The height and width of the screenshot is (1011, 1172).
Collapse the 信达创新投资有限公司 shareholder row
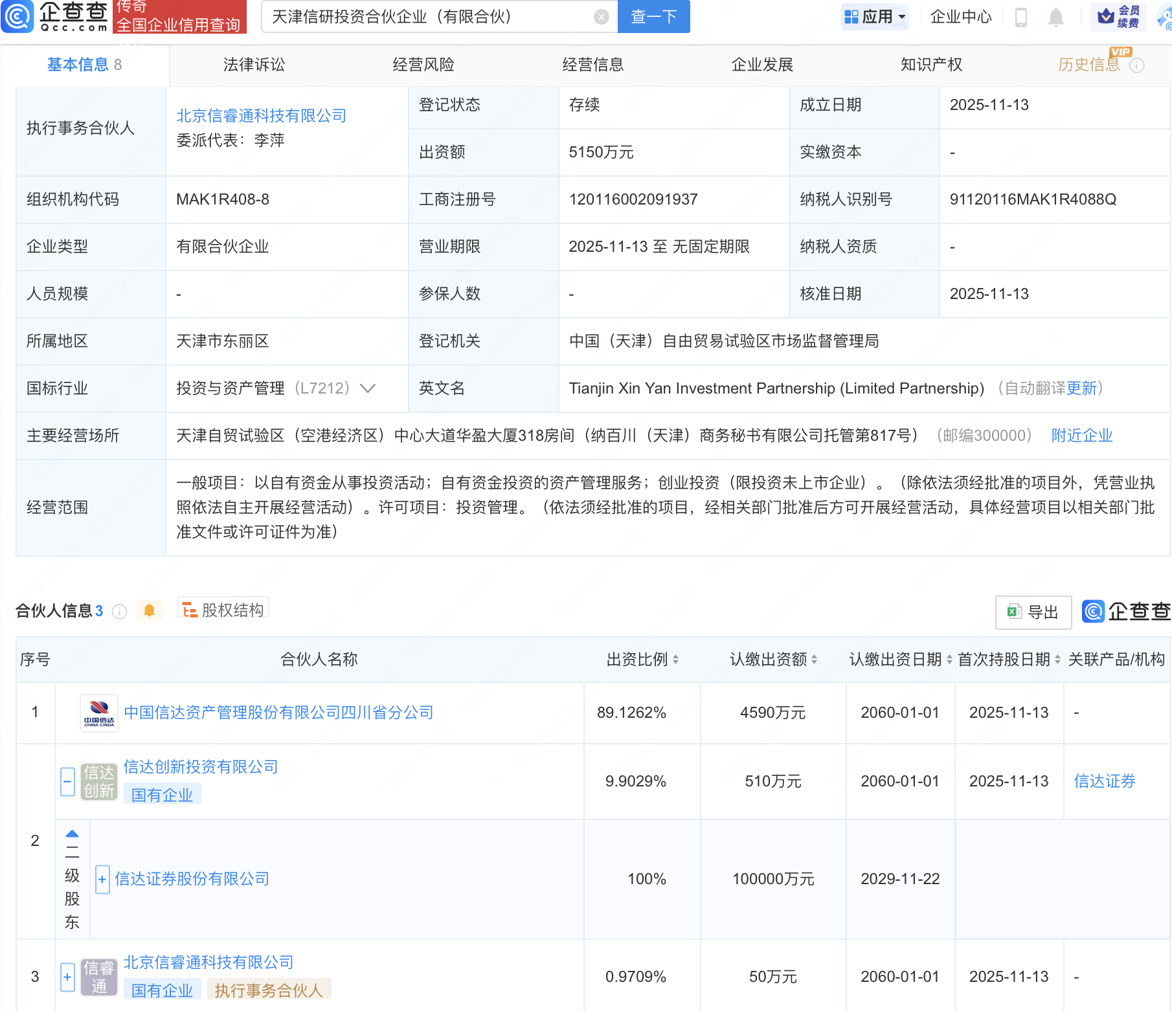[67, 781]
